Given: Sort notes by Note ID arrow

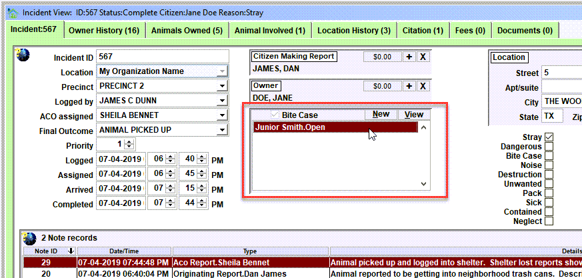Looking at the screenshot, I should pyautogui.click(x=71, y=251).
